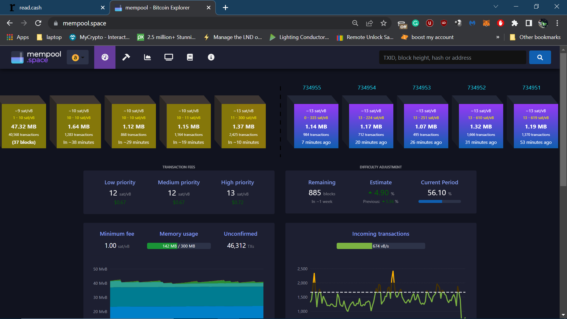Click the blue search magnifier button
The height and width of the screenshot is (319, 567).
[540, 58]
